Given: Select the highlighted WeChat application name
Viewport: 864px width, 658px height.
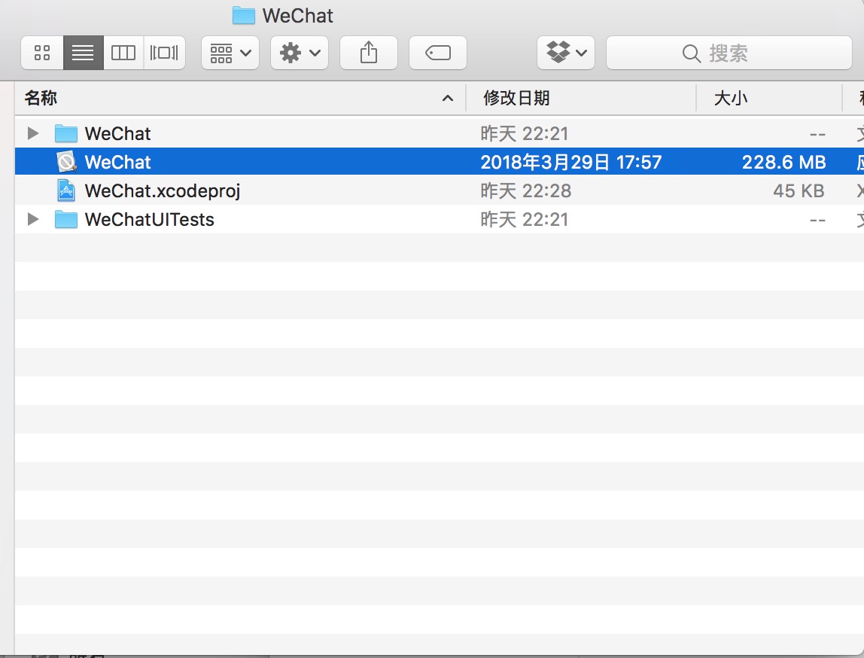Looking at the screenshot, I should pyautogui.click(x=118, y=162).
